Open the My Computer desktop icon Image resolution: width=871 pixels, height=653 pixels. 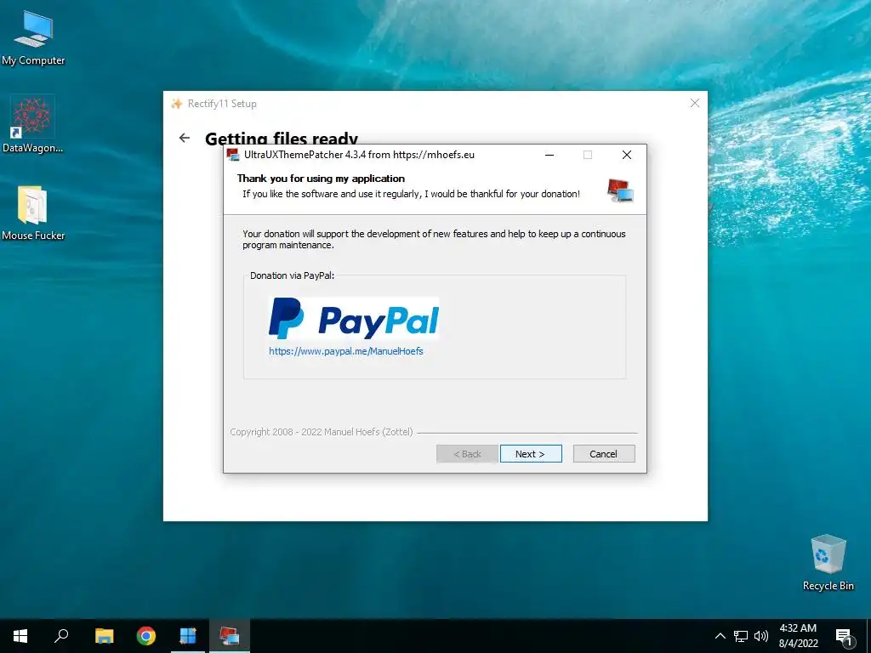coord(33,37)
